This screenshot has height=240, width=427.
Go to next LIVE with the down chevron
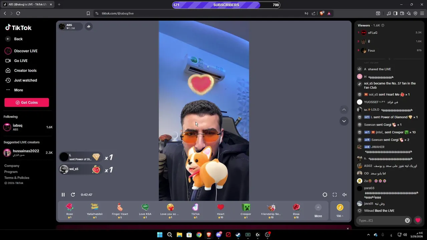[x=344, y=121]
